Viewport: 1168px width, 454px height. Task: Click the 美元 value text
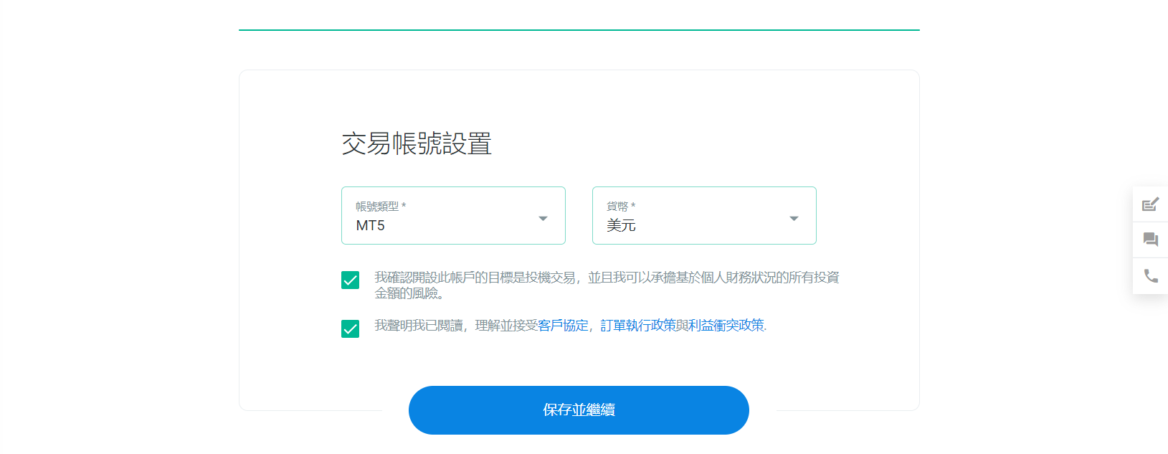[x=621, y=225]
